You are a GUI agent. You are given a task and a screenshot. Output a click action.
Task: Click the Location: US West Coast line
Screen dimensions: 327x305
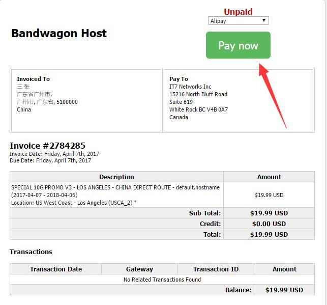[x=74, y=203]
